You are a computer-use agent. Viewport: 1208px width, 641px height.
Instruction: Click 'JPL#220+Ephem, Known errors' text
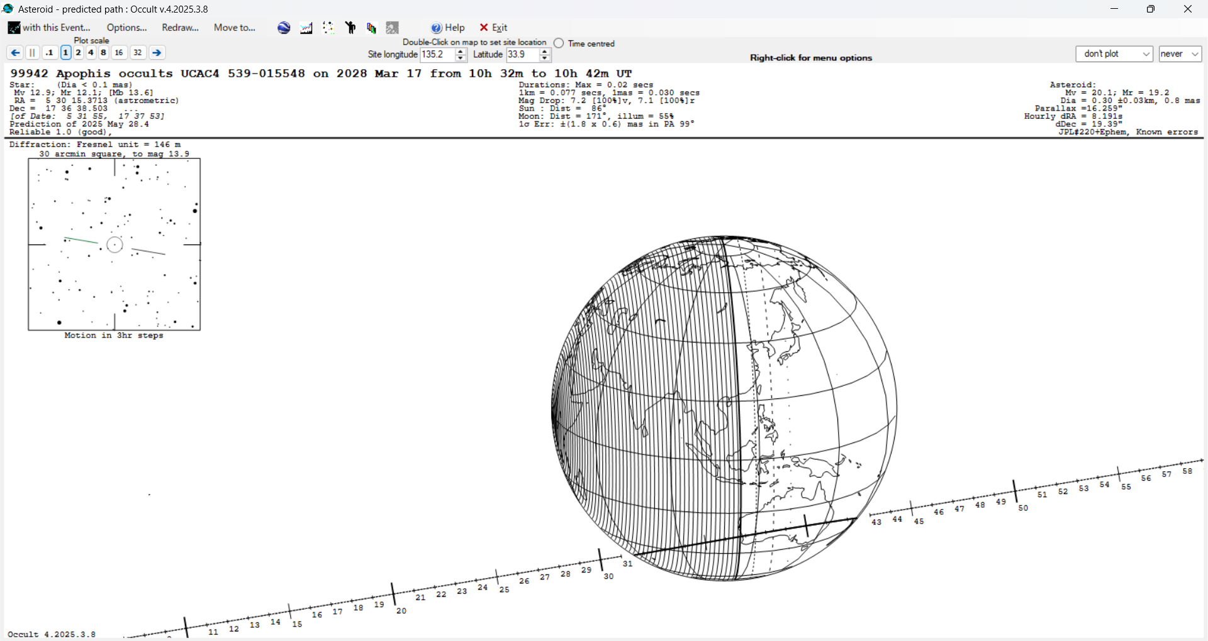click(1128, 132)
